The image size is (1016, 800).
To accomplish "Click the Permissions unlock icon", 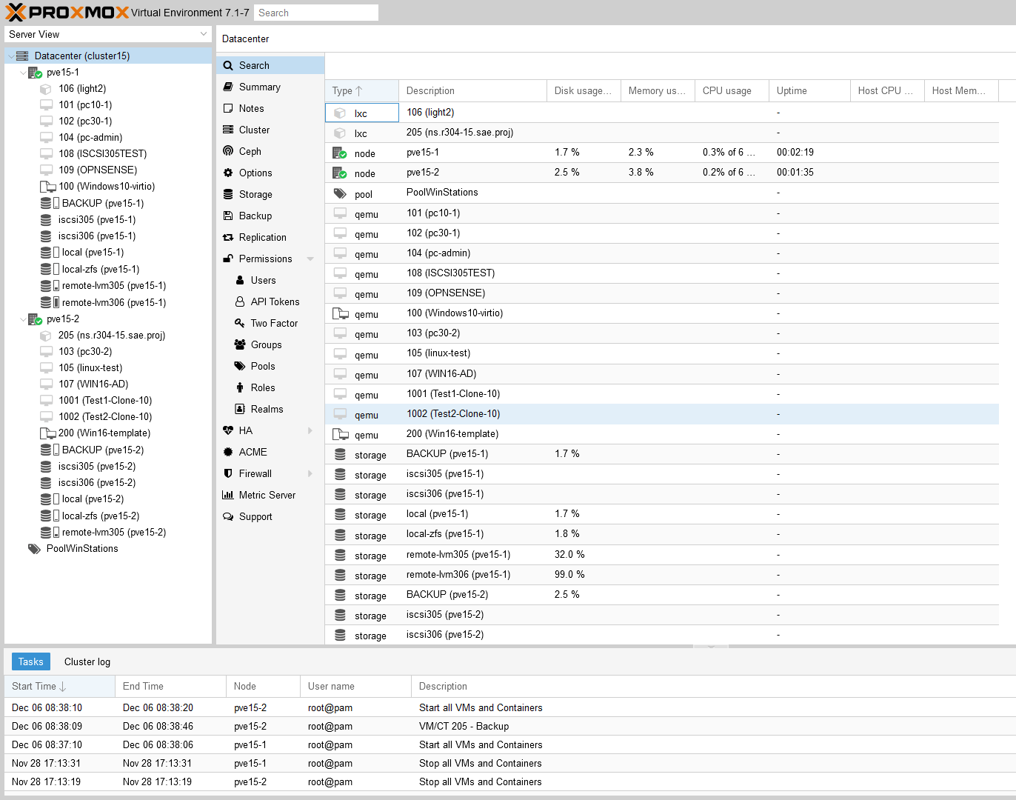I will 228,259.
